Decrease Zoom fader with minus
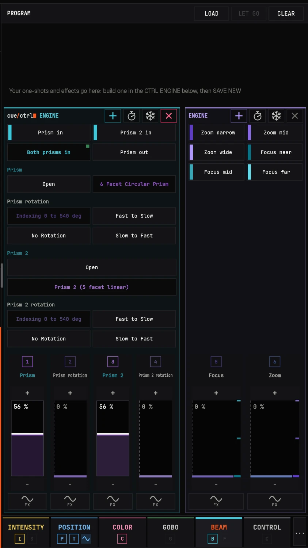 click(275, 484)
